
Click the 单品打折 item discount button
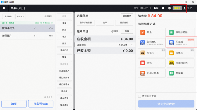click(x=64, y=50)
